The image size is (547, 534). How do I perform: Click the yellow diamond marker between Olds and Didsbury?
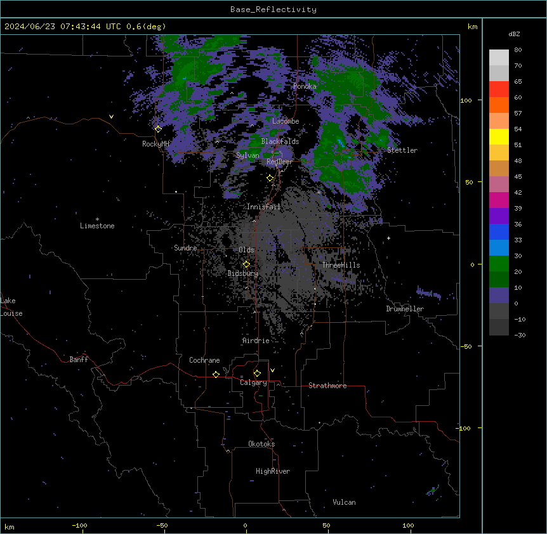[x=246, y=264]
